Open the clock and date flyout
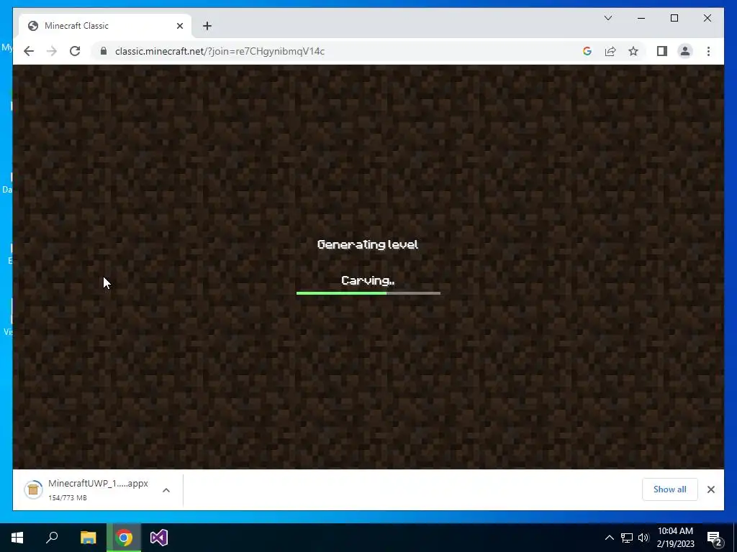Viewport: 737px width, 552px height. click(x=675, y=538)
